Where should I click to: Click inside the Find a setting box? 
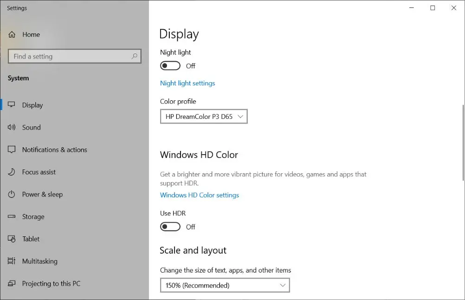(x=74, y=56)
